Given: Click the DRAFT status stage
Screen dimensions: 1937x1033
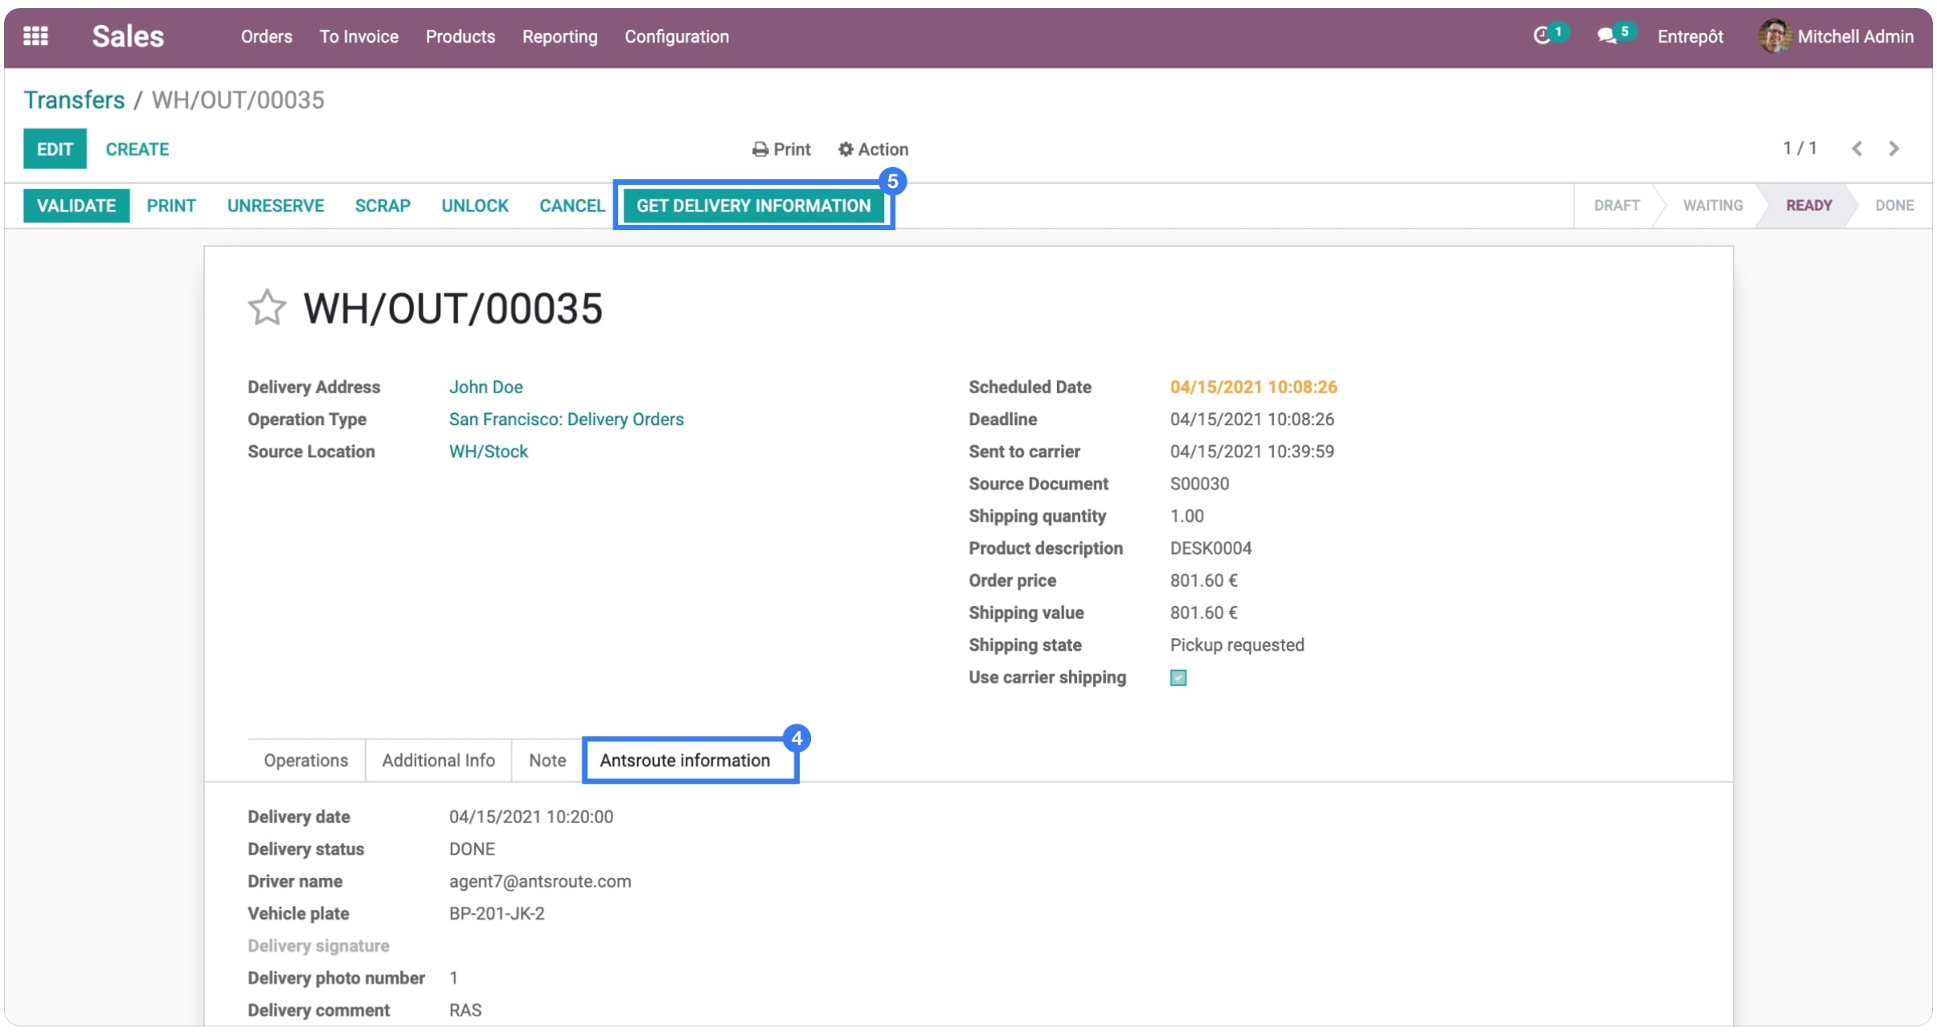Looking at the screenshot, I should (1616, 206).
